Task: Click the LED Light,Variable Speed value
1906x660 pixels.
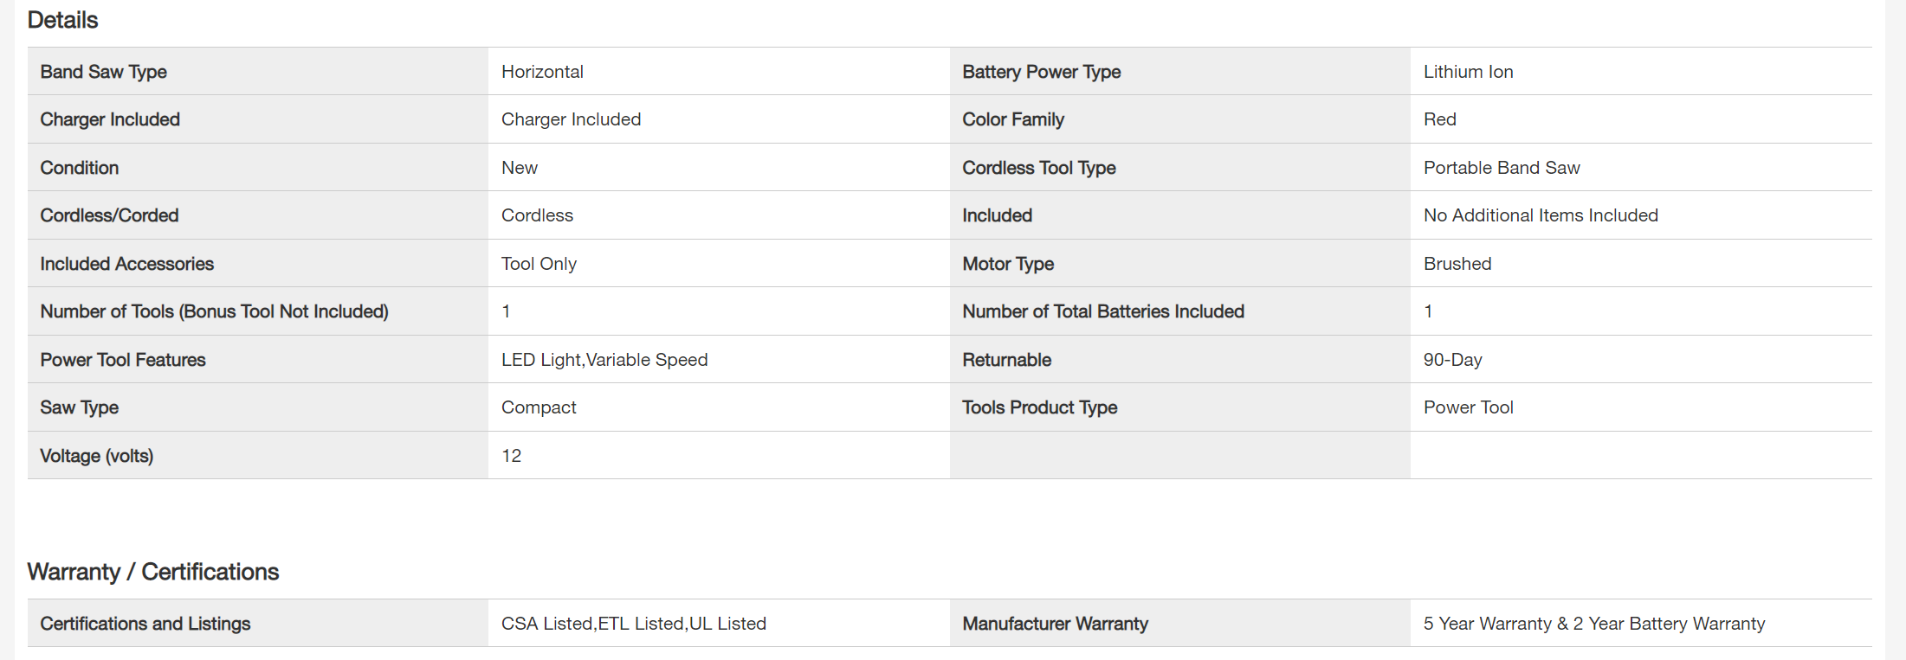Action: 604,360
